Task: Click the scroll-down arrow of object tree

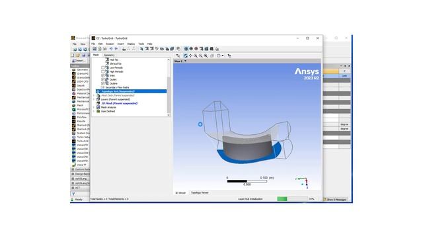Action: tap(169, 114)
